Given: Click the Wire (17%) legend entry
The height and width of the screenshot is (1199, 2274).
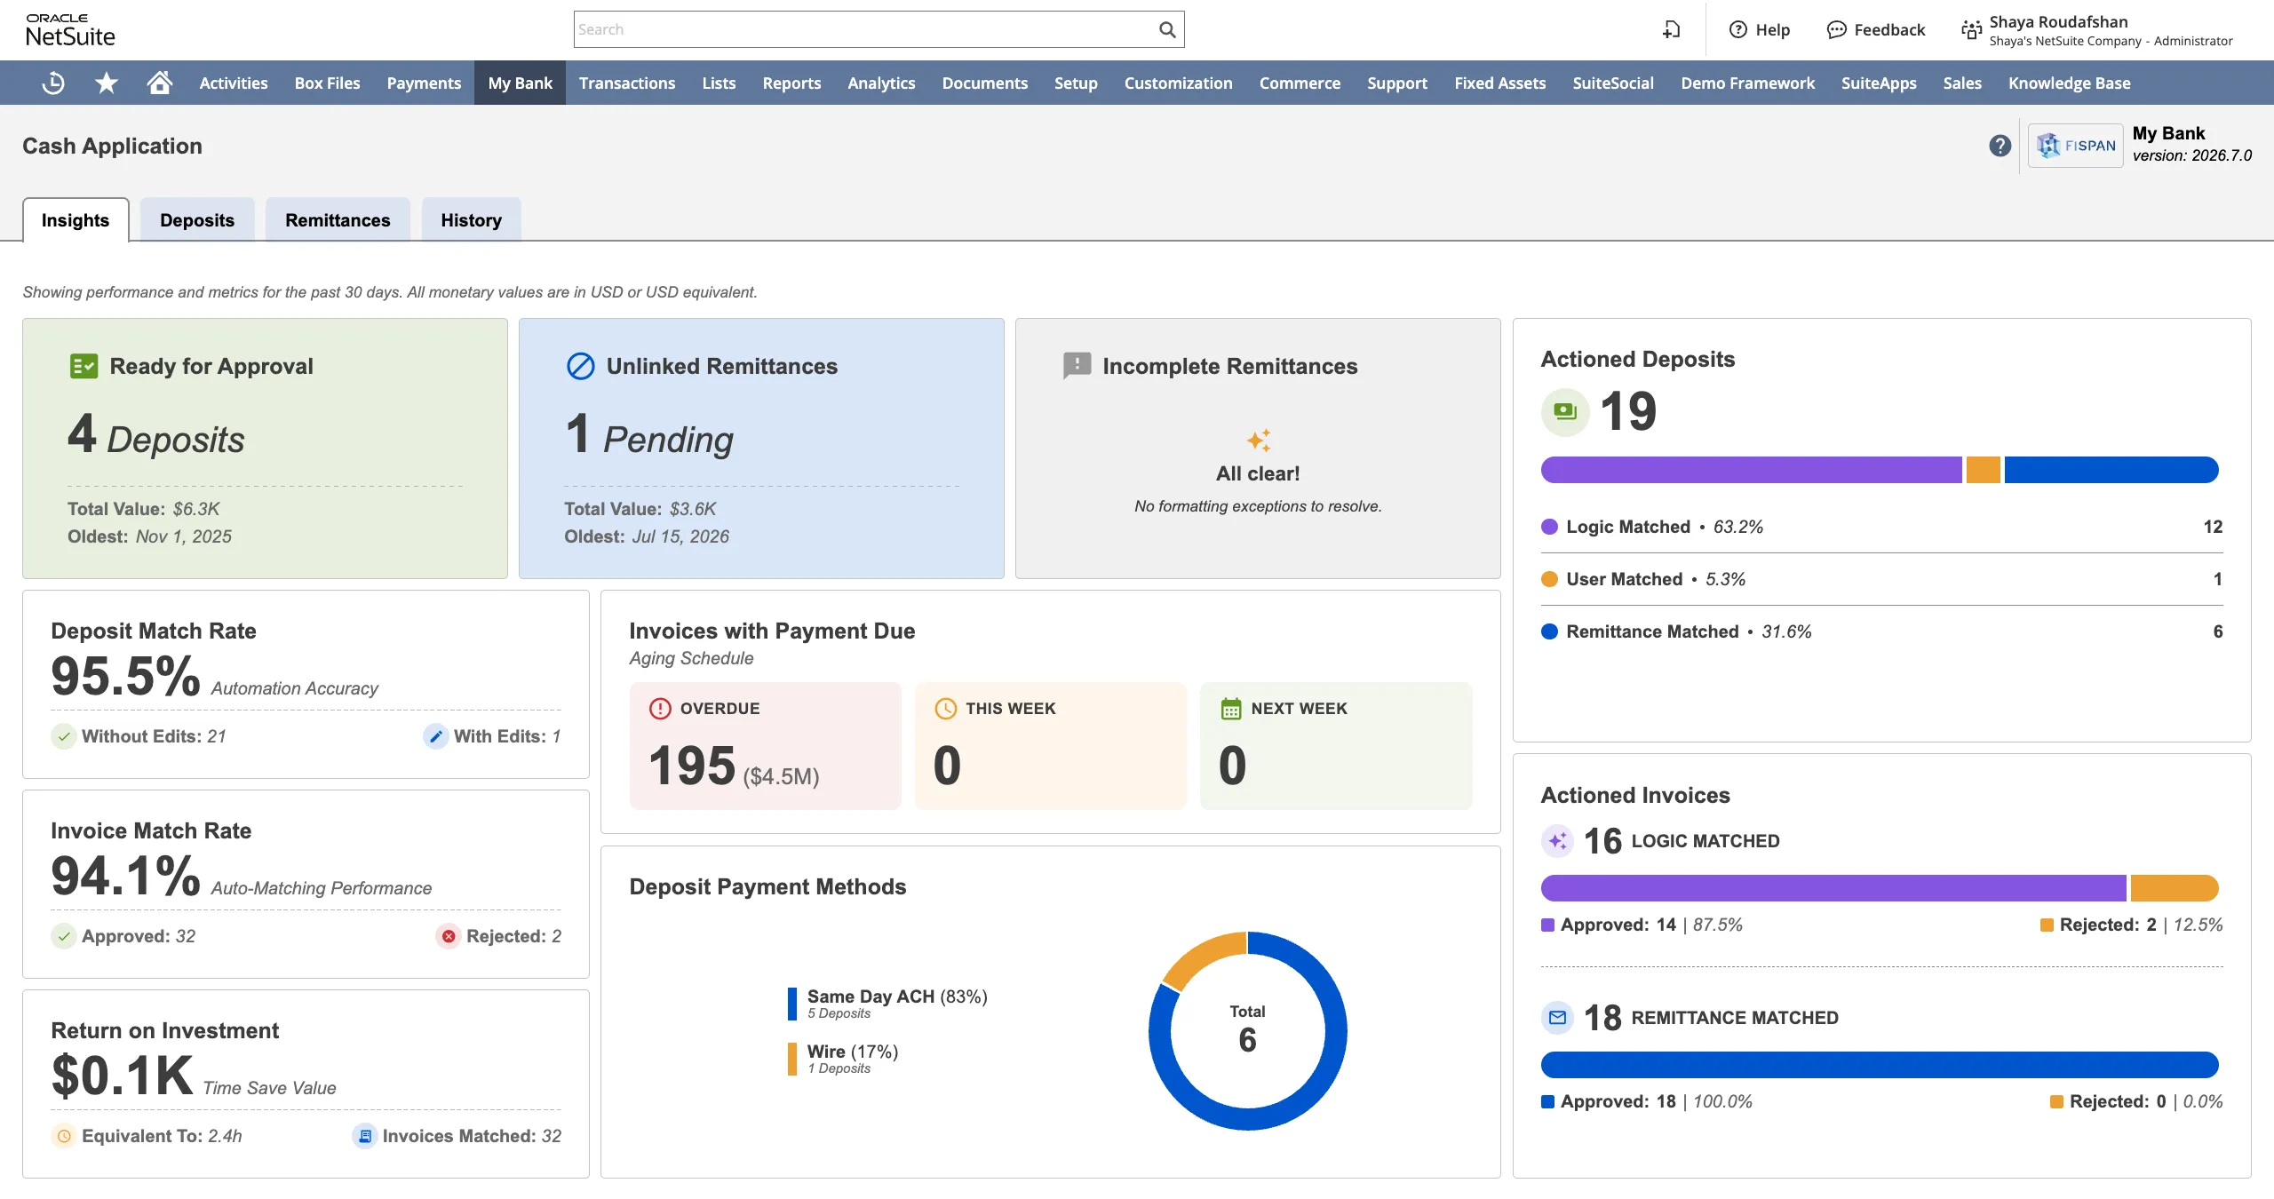Looking at the screenshot, I should point(844,1059).
